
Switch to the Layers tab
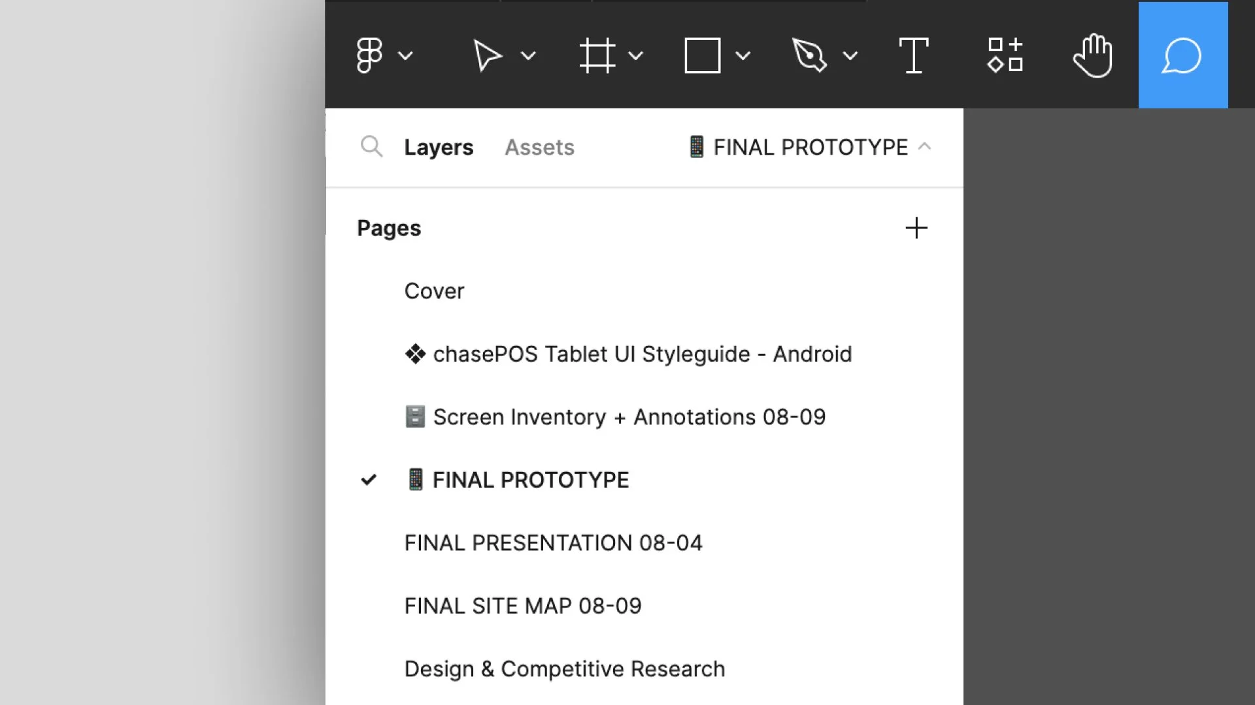pos(439,147)
